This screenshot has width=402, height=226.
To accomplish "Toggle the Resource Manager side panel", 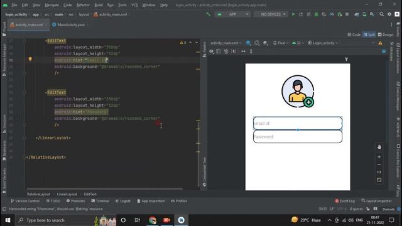I will tap(4, 60).
